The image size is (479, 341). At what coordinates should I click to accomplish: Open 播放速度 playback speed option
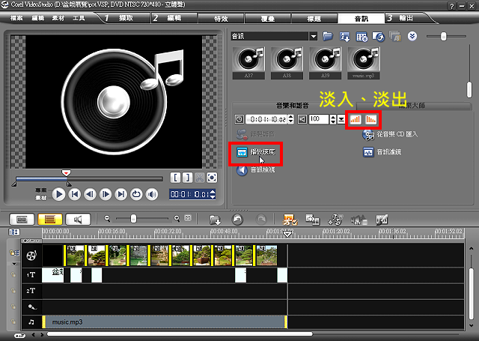pyautogui.click(x=256, y=152)
